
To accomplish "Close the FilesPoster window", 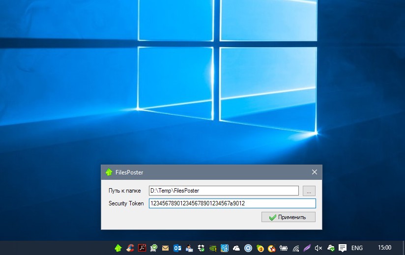I will pyautogui.click(x=315, y=172).
